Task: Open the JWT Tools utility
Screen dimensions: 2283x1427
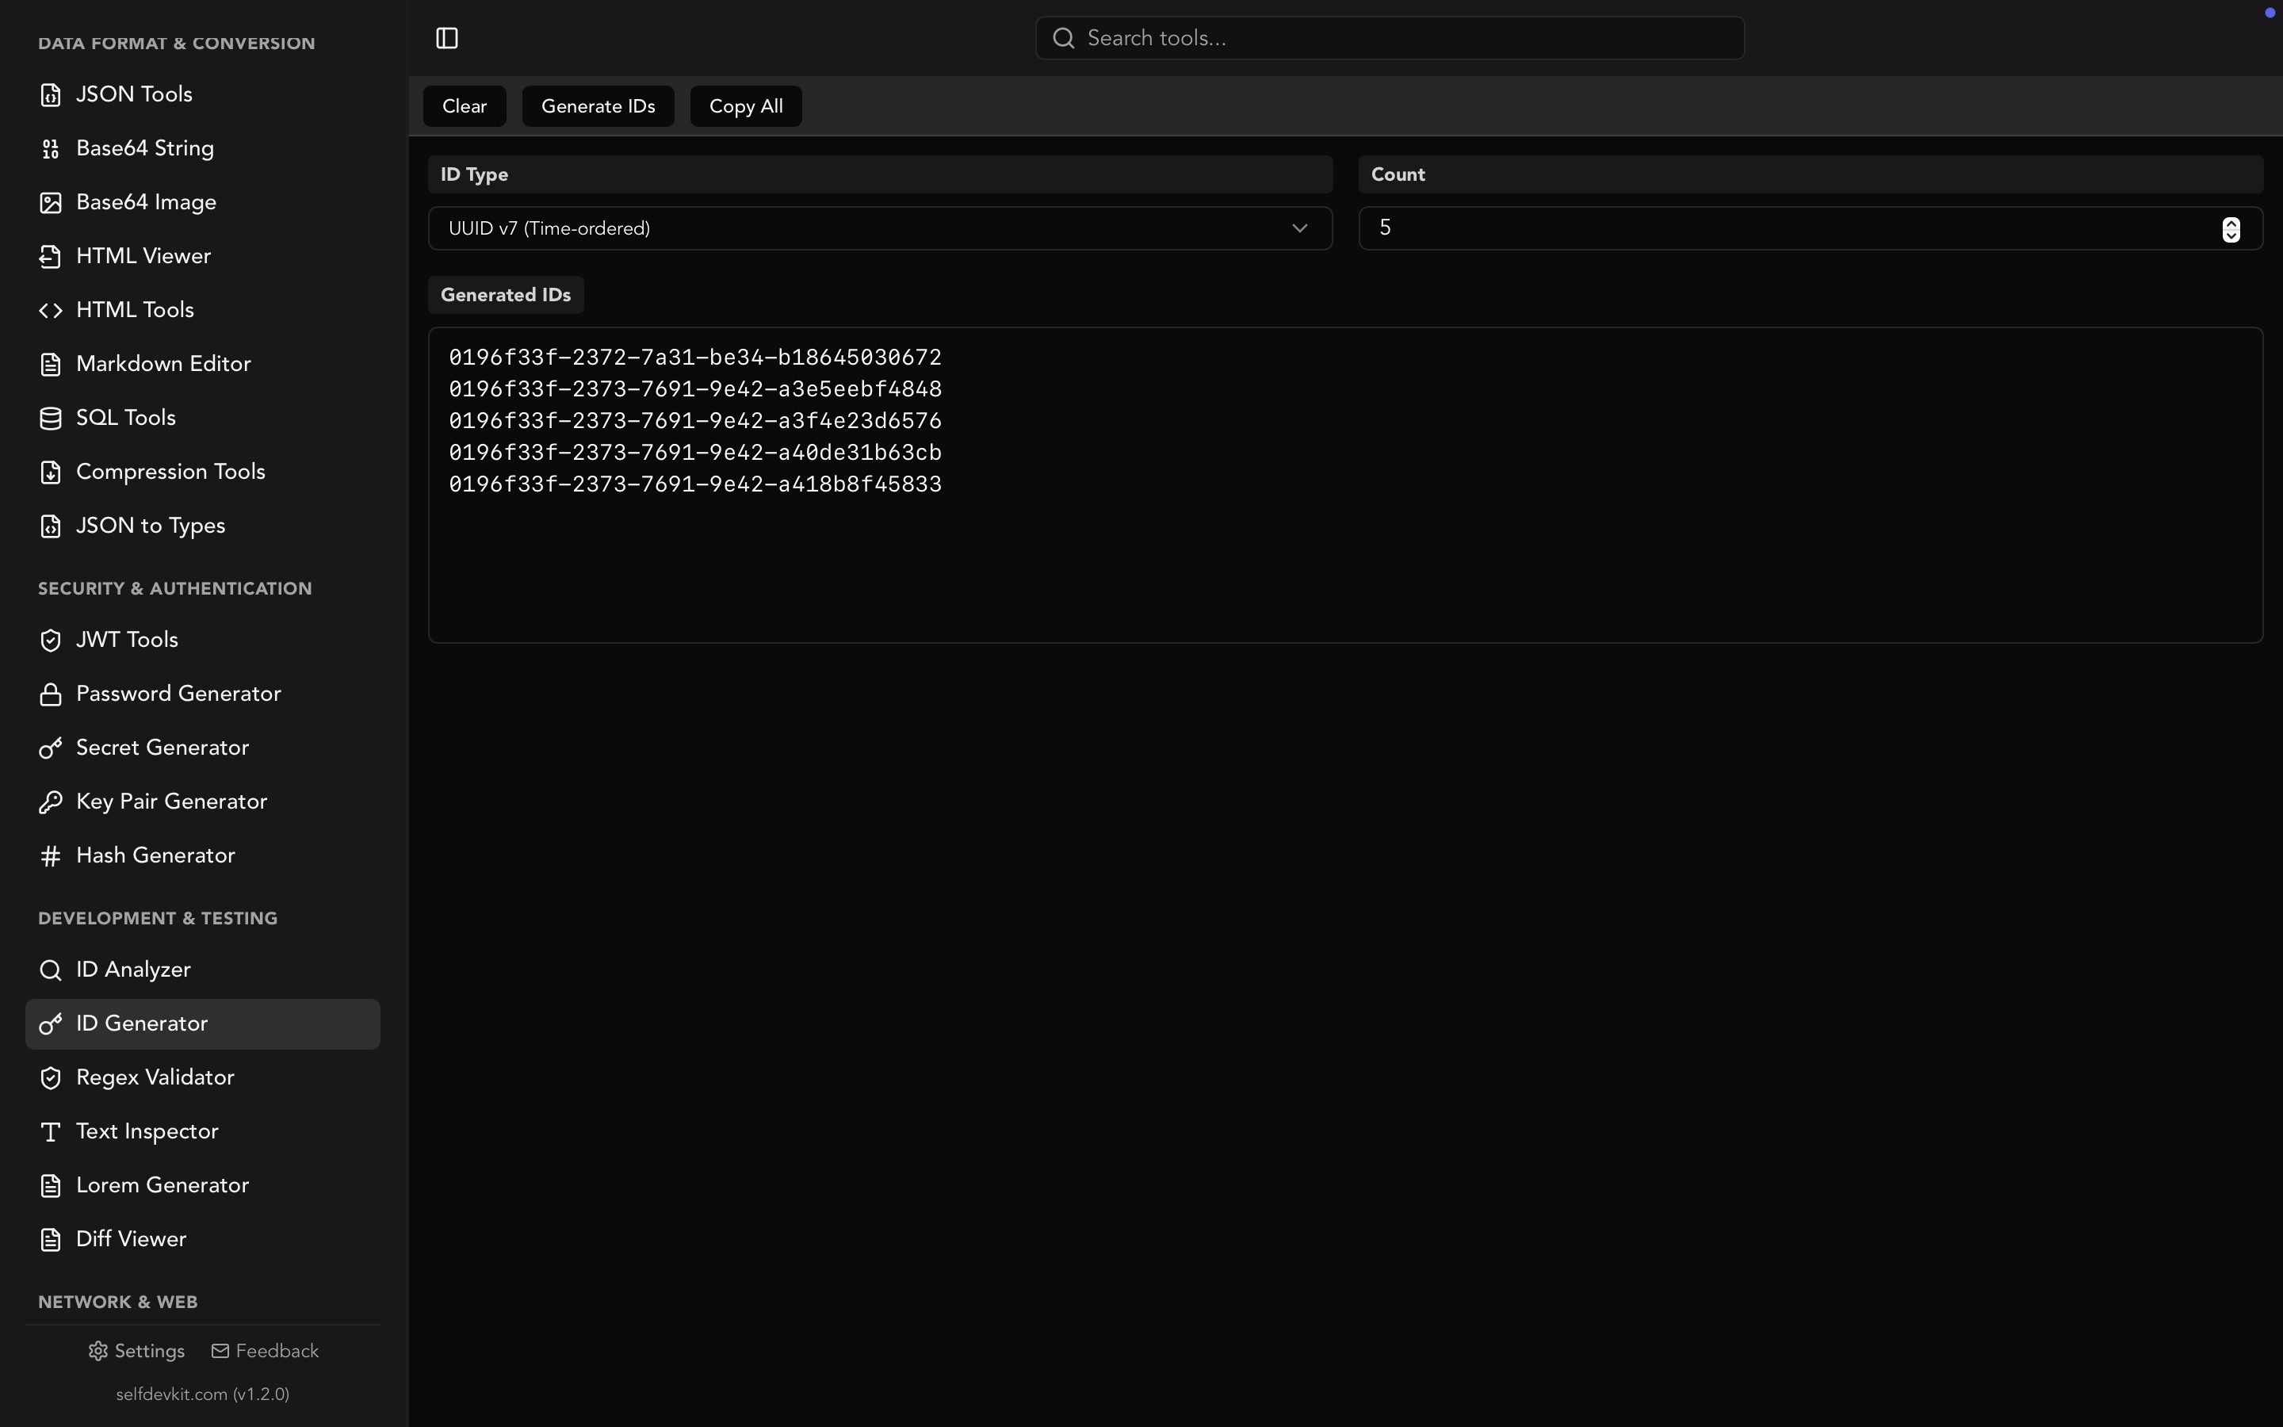Action: 126,639
